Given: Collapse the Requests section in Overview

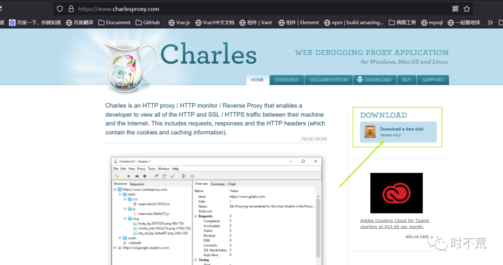Looking at the screenshot, I should 196,216.
